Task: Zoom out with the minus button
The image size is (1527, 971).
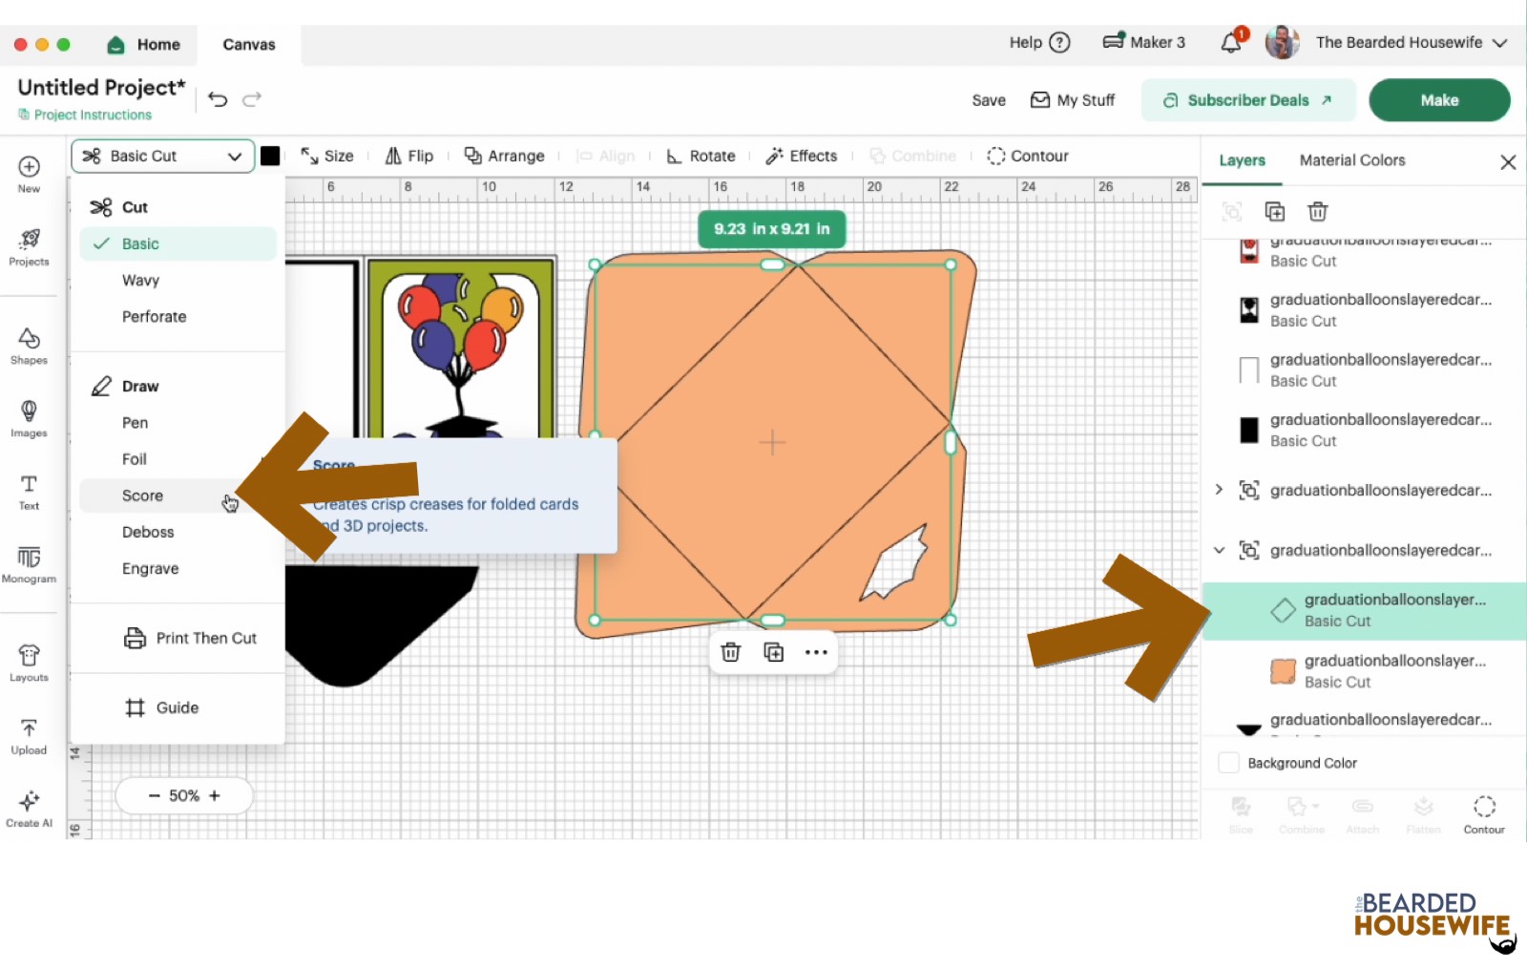Action: pyautogui.click(x=154, y=795)
